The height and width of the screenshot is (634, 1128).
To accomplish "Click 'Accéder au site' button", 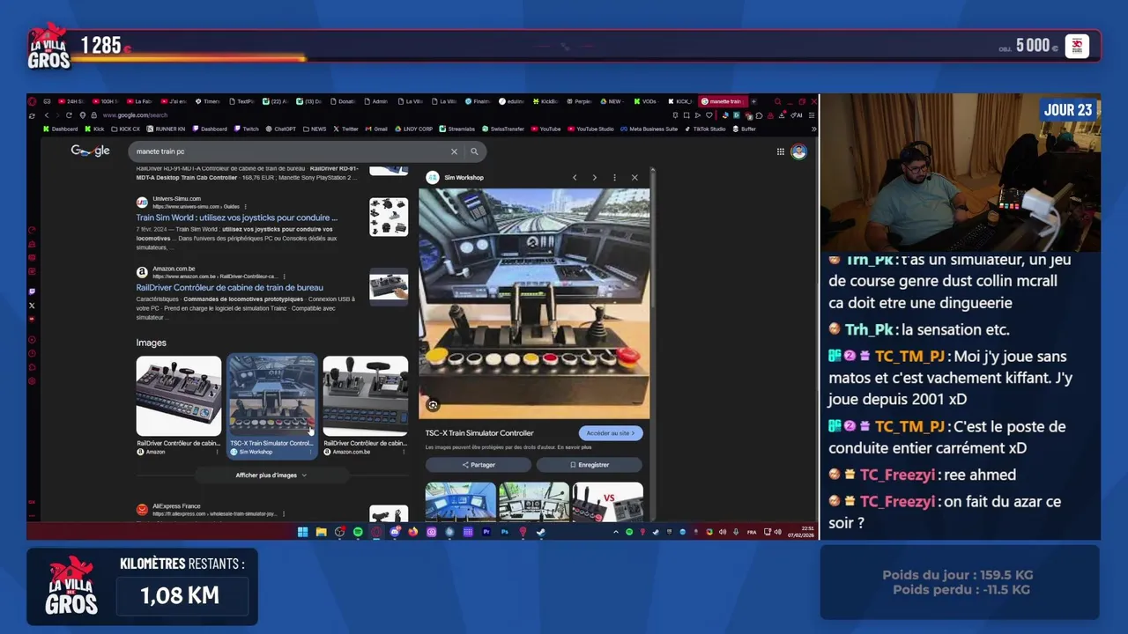I will pyautogui.click(x=611, y=433).
